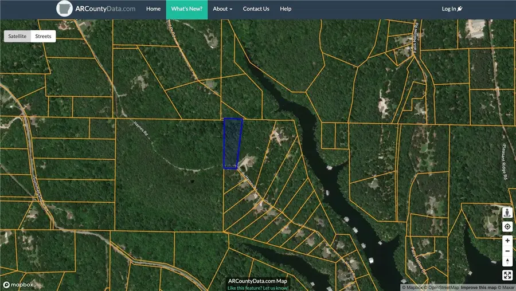Click 'Like this feature? Let us know!' link
This screenshot has height=291, width=516.
click(257, 288)
